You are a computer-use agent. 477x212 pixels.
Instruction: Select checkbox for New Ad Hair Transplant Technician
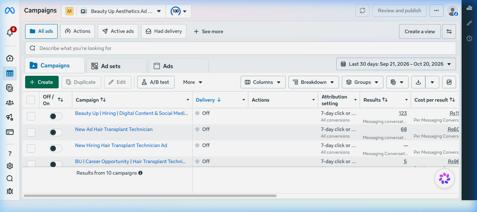point(31,132)
